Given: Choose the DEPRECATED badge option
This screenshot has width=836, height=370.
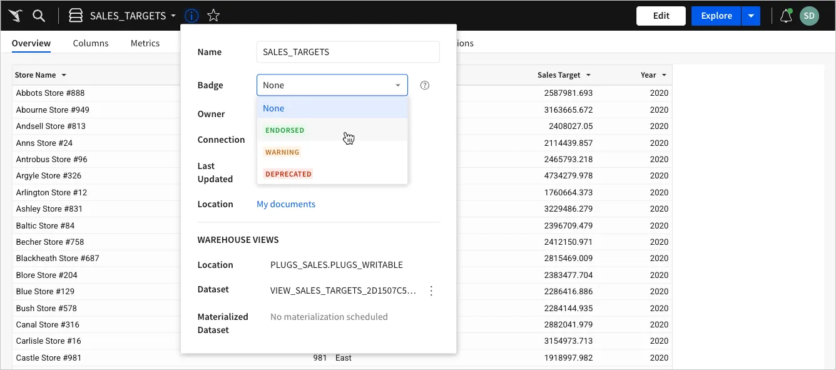Looking at the screenshot, I should pos(332,174).
